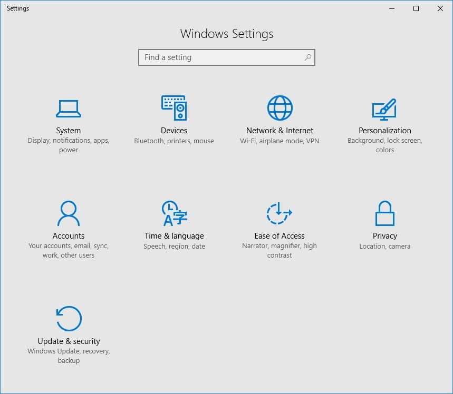Click the Location, camera subtitle
This screenshot has width=453, height=394.
click(x=385, y=246)
